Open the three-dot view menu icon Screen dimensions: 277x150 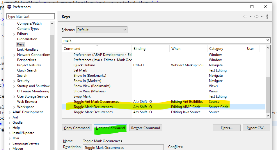pos(267,17)
